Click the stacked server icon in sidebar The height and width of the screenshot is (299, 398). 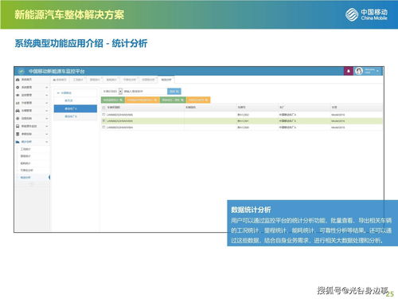point(18,134)
